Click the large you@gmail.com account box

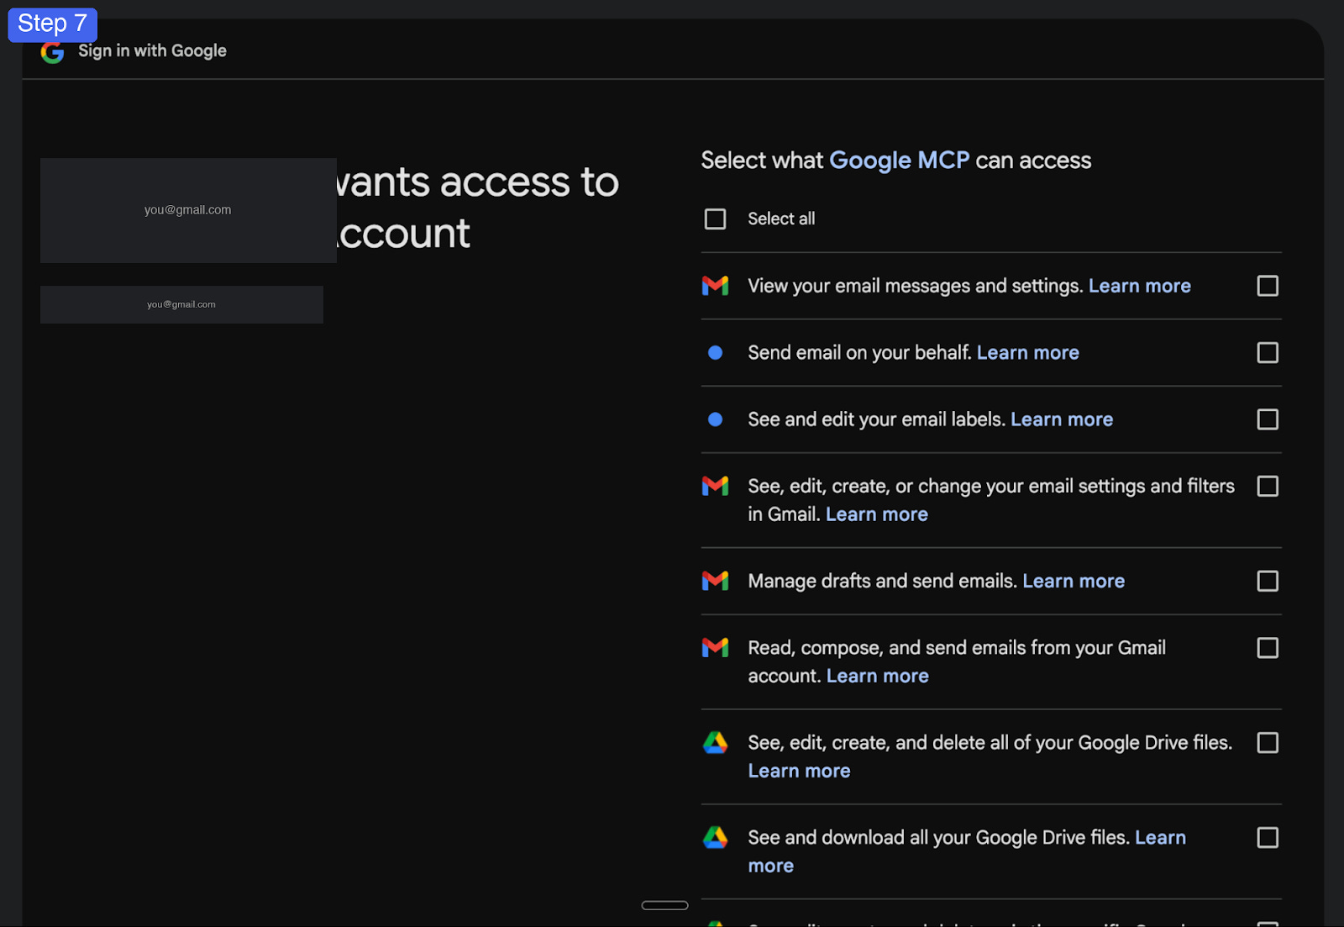pyautogui.click(x=188, y=210)
